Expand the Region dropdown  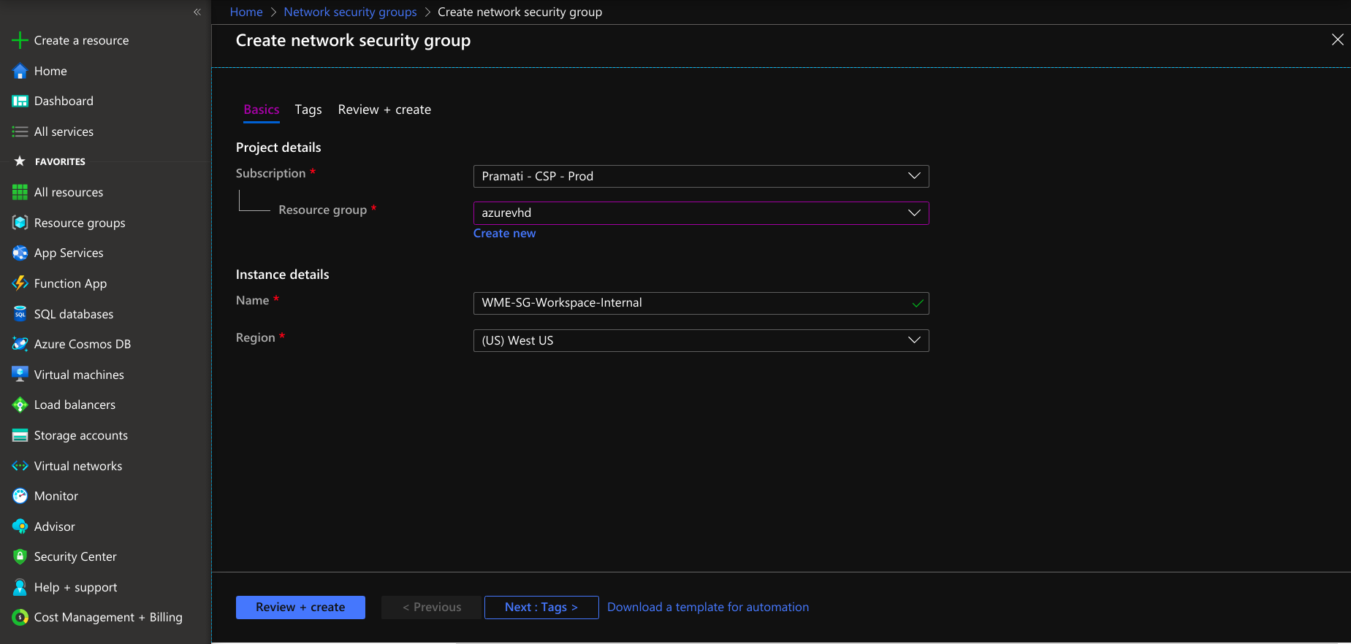point(700,340)
